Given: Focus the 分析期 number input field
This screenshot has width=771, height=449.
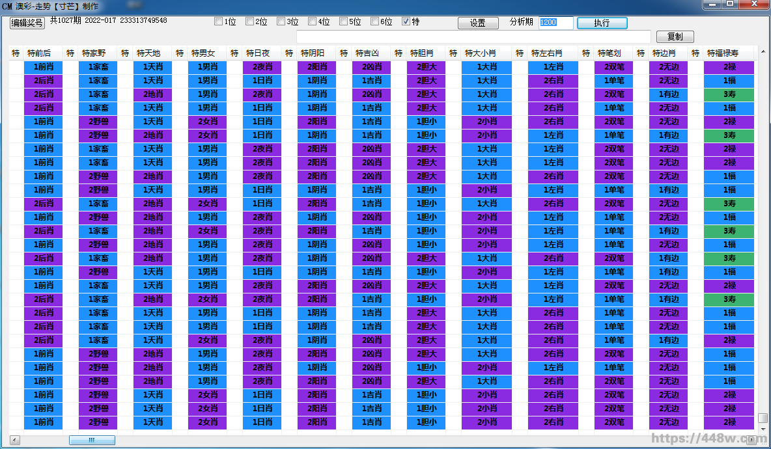Looking at the screenshot, I should click(x=555, y=23).
